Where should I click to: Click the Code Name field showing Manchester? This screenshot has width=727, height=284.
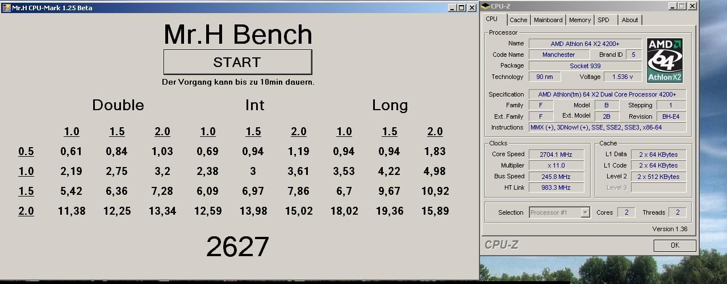[559, 55]
